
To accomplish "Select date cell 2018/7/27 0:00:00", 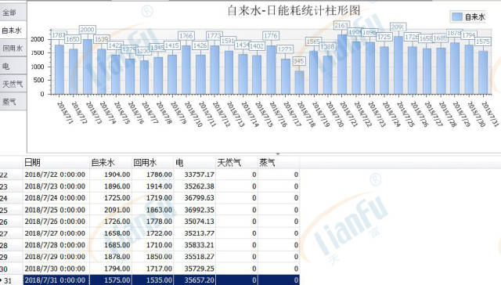I will click(56, 233).
